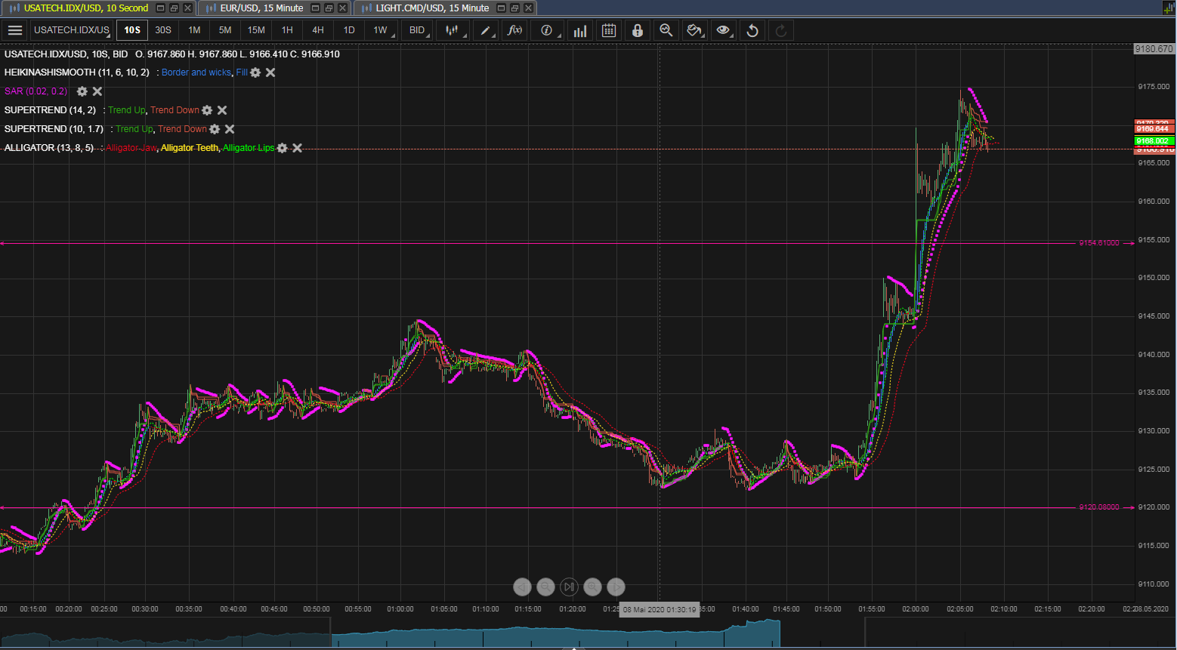
Task: Click the undo arrow icon
Action: click(x=752, y=30)
